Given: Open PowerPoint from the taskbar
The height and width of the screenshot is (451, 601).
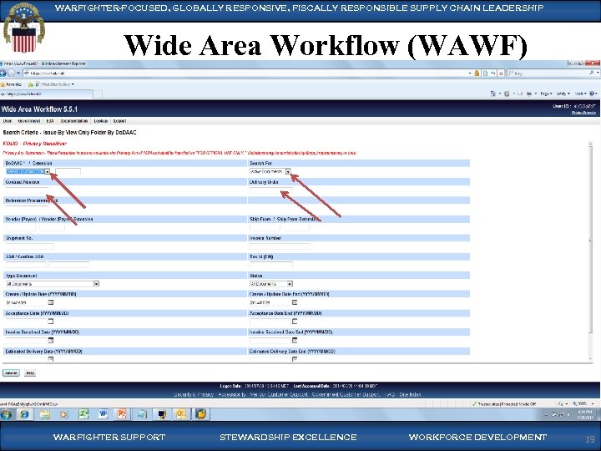Looking at the screenshot, I should coord(122,414).
